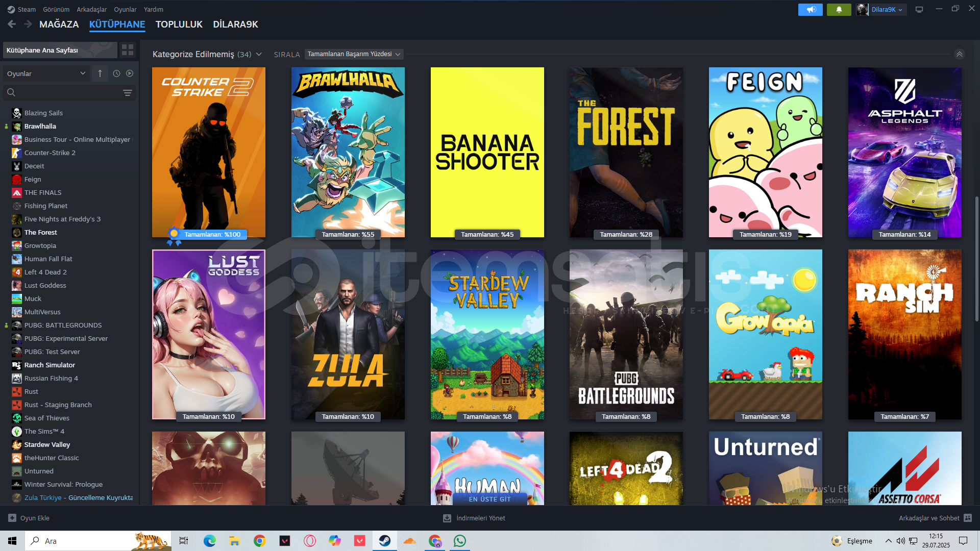Switch to the TOPLULUK tab

coord(179,24)
